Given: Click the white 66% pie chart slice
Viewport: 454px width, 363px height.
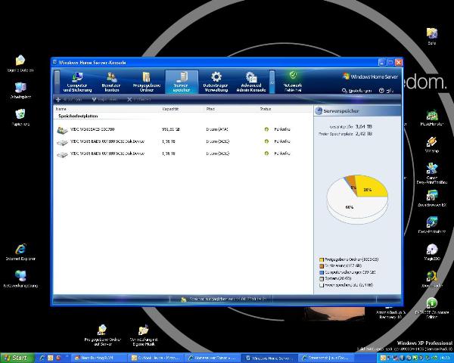Looking at the screenshot, I should point(351,206).
